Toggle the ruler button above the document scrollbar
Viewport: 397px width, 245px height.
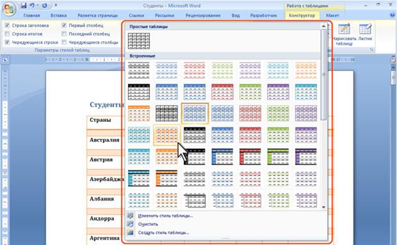[393, 60]
